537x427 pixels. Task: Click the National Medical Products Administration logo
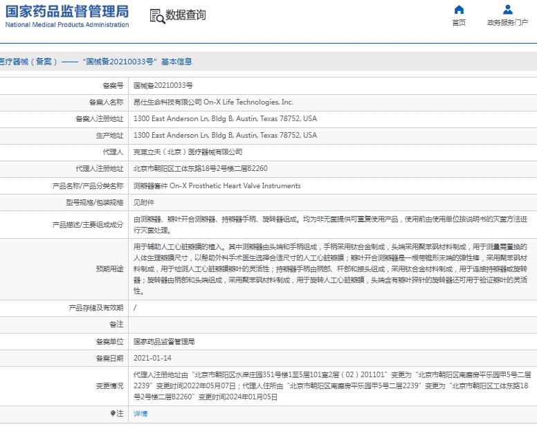[67, 16]
